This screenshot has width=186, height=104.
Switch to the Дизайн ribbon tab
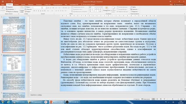pos(23,5)
